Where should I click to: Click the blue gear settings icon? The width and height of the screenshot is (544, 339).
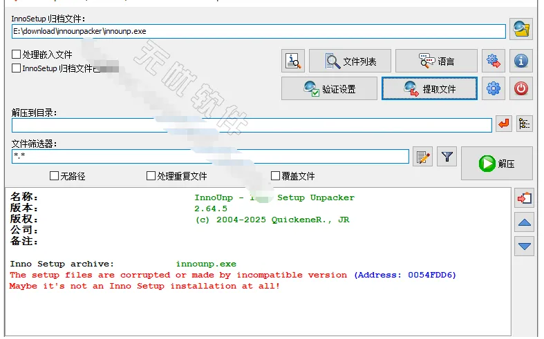(494, 88)
